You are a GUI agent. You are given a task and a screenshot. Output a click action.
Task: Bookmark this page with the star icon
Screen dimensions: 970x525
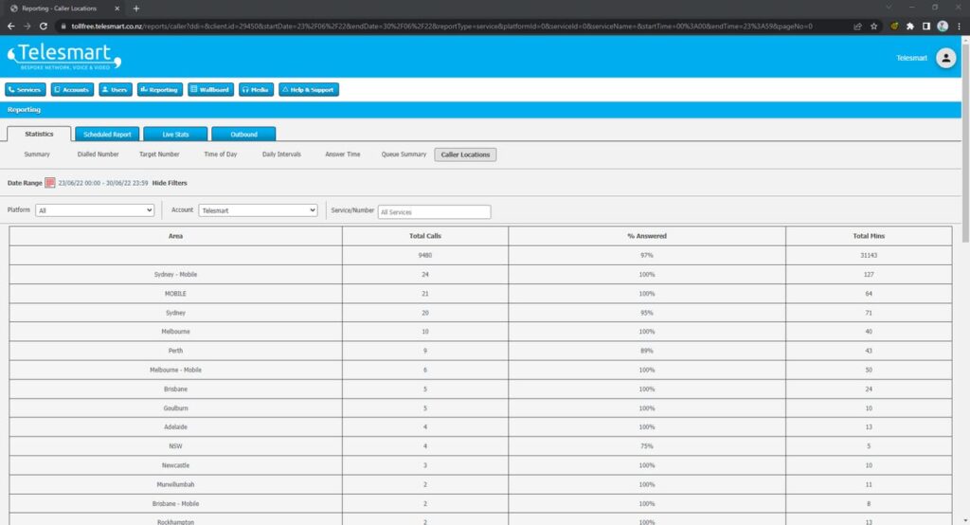click(873, 26)
